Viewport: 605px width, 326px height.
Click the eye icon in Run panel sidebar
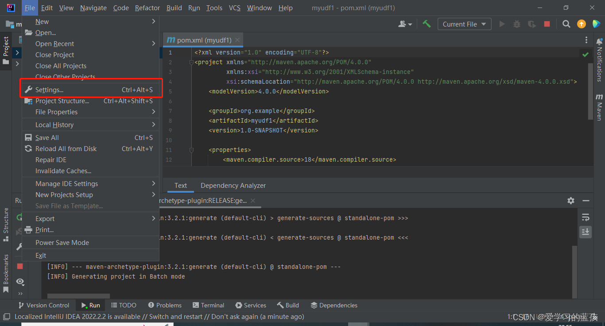pyautogui.click(x=20, y=281)
